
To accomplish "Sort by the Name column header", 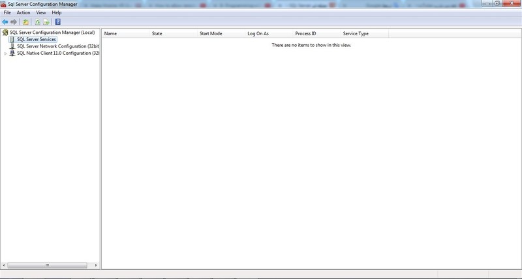I will 125,34.
